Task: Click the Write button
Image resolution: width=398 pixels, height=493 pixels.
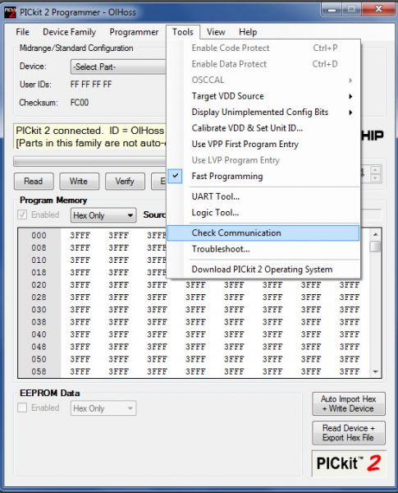Action: 79,182
